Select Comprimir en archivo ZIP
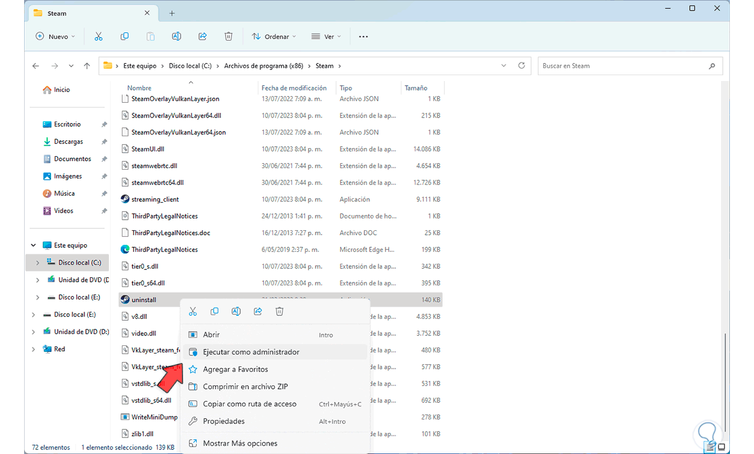This screenshot has width=754, height=454. coord(275,386)
